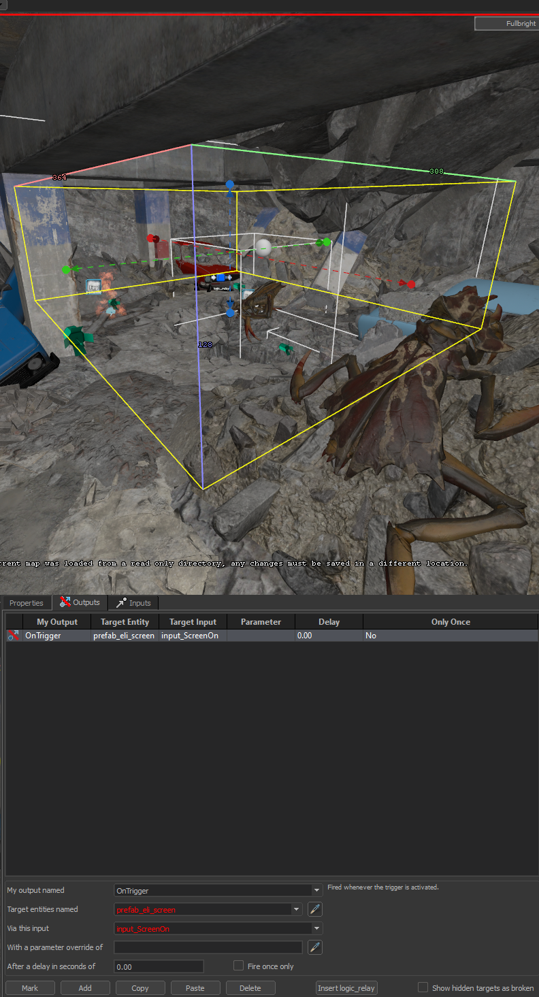Toggle the Fullbright view mode
This screenshot has height=997, width=539.
coord(506,23)
